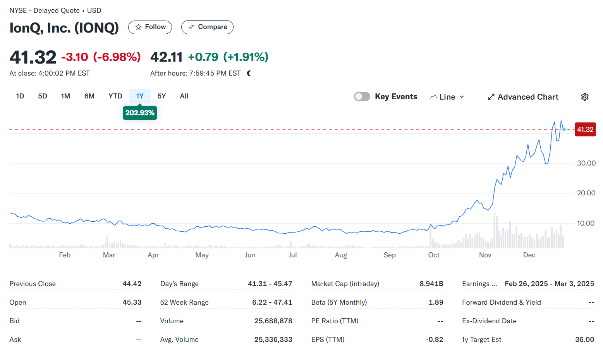Viewport: 603px width, 350px height.
Task: Click the Forward Dividend & Yield label
Action: point(502,302)
